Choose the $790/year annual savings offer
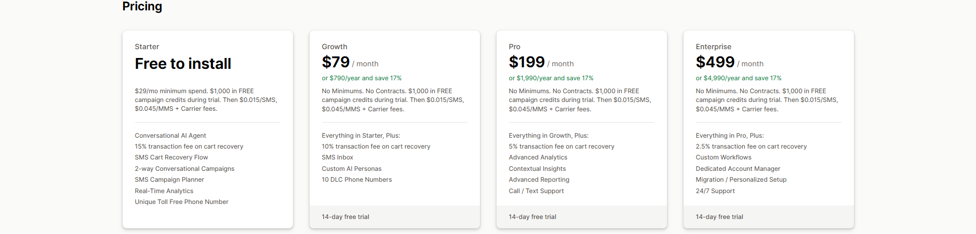976x234 pixels. 362,78
